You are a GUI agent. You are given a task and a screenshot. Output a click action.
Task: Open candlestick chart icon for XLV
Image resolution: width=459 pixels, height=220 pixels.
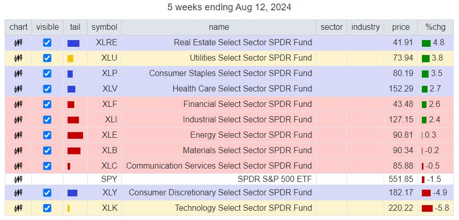click(18, 89)
